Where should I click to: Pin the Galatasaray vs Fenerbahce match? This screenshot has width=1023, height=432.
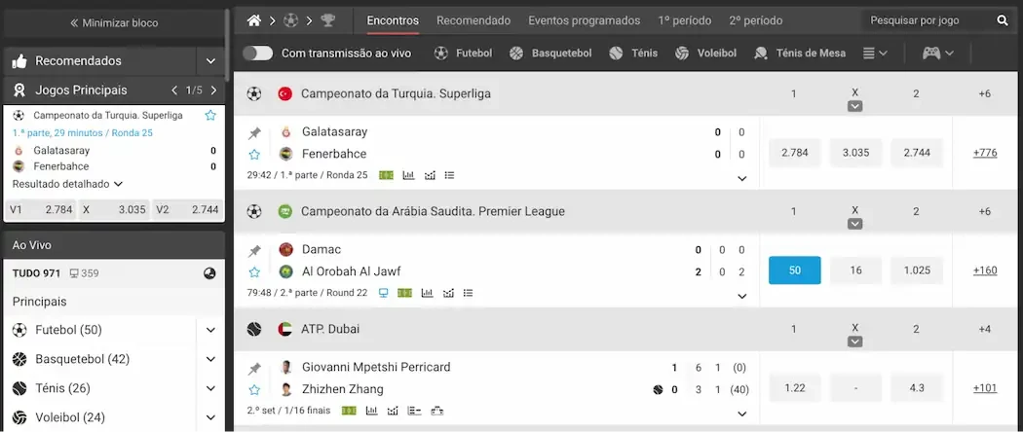coord(254,132)
